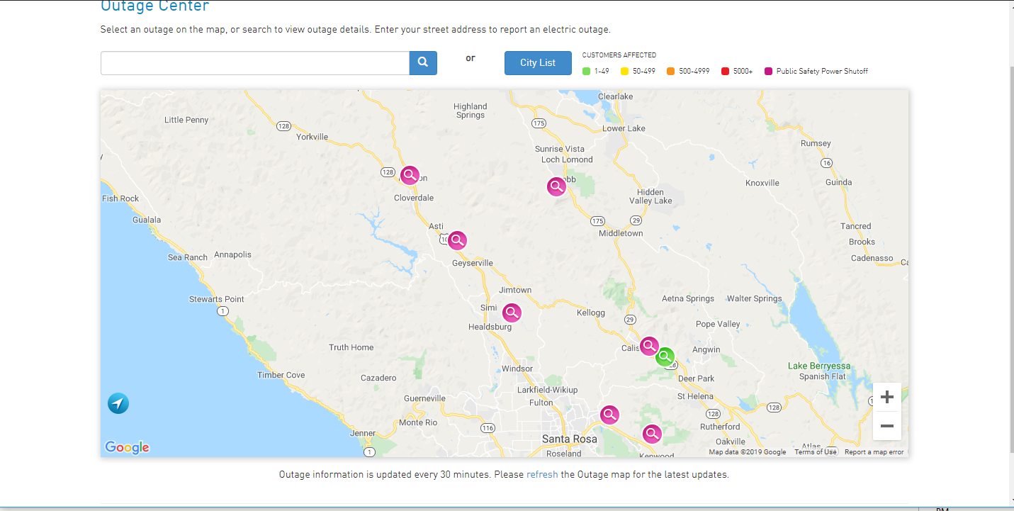
Task: Click the blue search magnifier button
Action: (x=423, y=62)
